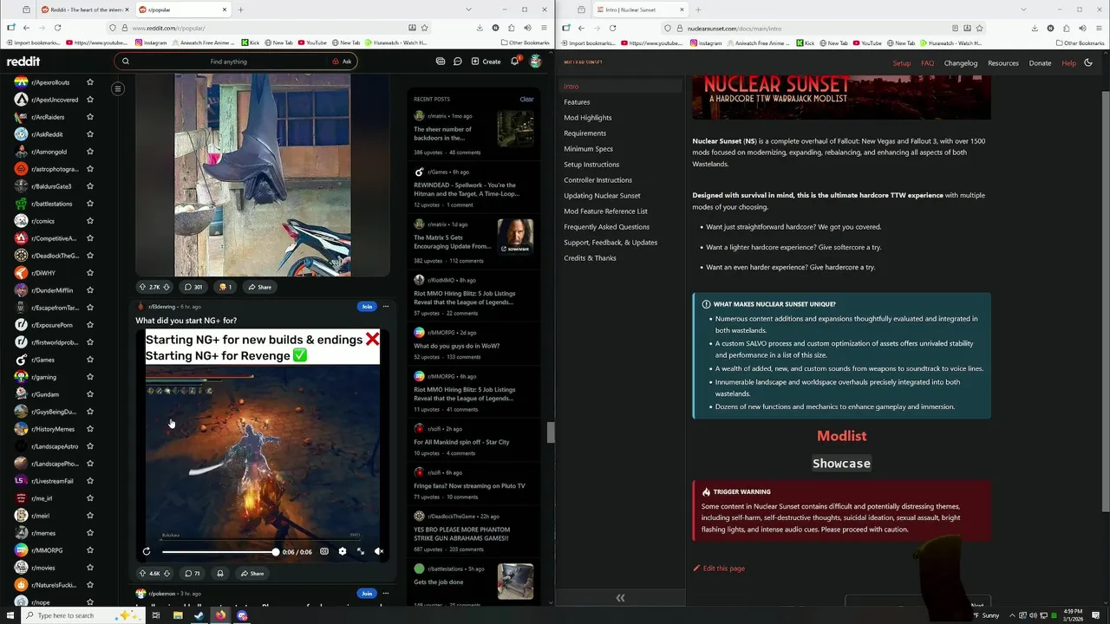Join r/pokemon with the Join button
Image resolution: width=1110 pixels, height=624 pixels.
coord(367,594)
